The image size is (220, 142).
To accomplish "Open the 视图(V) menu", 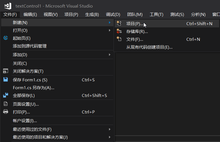I will point(51,15).
